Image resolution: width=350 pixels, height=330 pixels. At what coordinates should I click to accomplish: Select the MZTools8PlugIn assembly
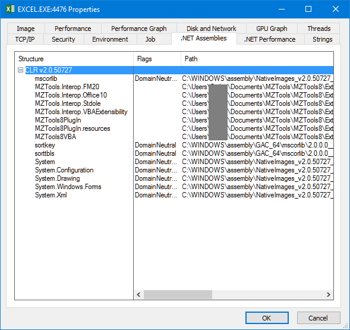click(58, 120)
